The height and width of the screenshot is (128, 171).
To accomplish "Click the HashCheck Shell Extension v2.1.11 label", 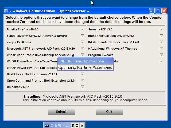I will tap(32, 74).
